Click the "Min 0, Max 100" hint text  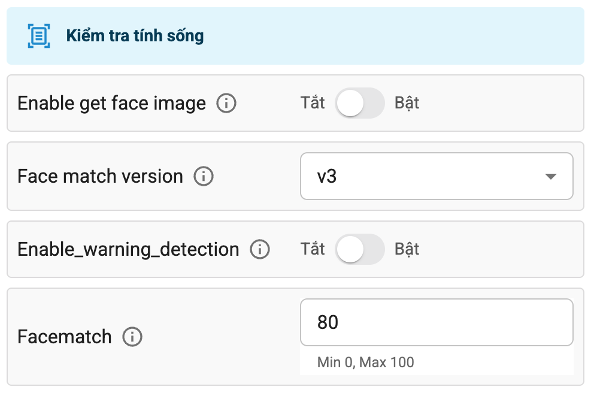click(x=365, y=362)
